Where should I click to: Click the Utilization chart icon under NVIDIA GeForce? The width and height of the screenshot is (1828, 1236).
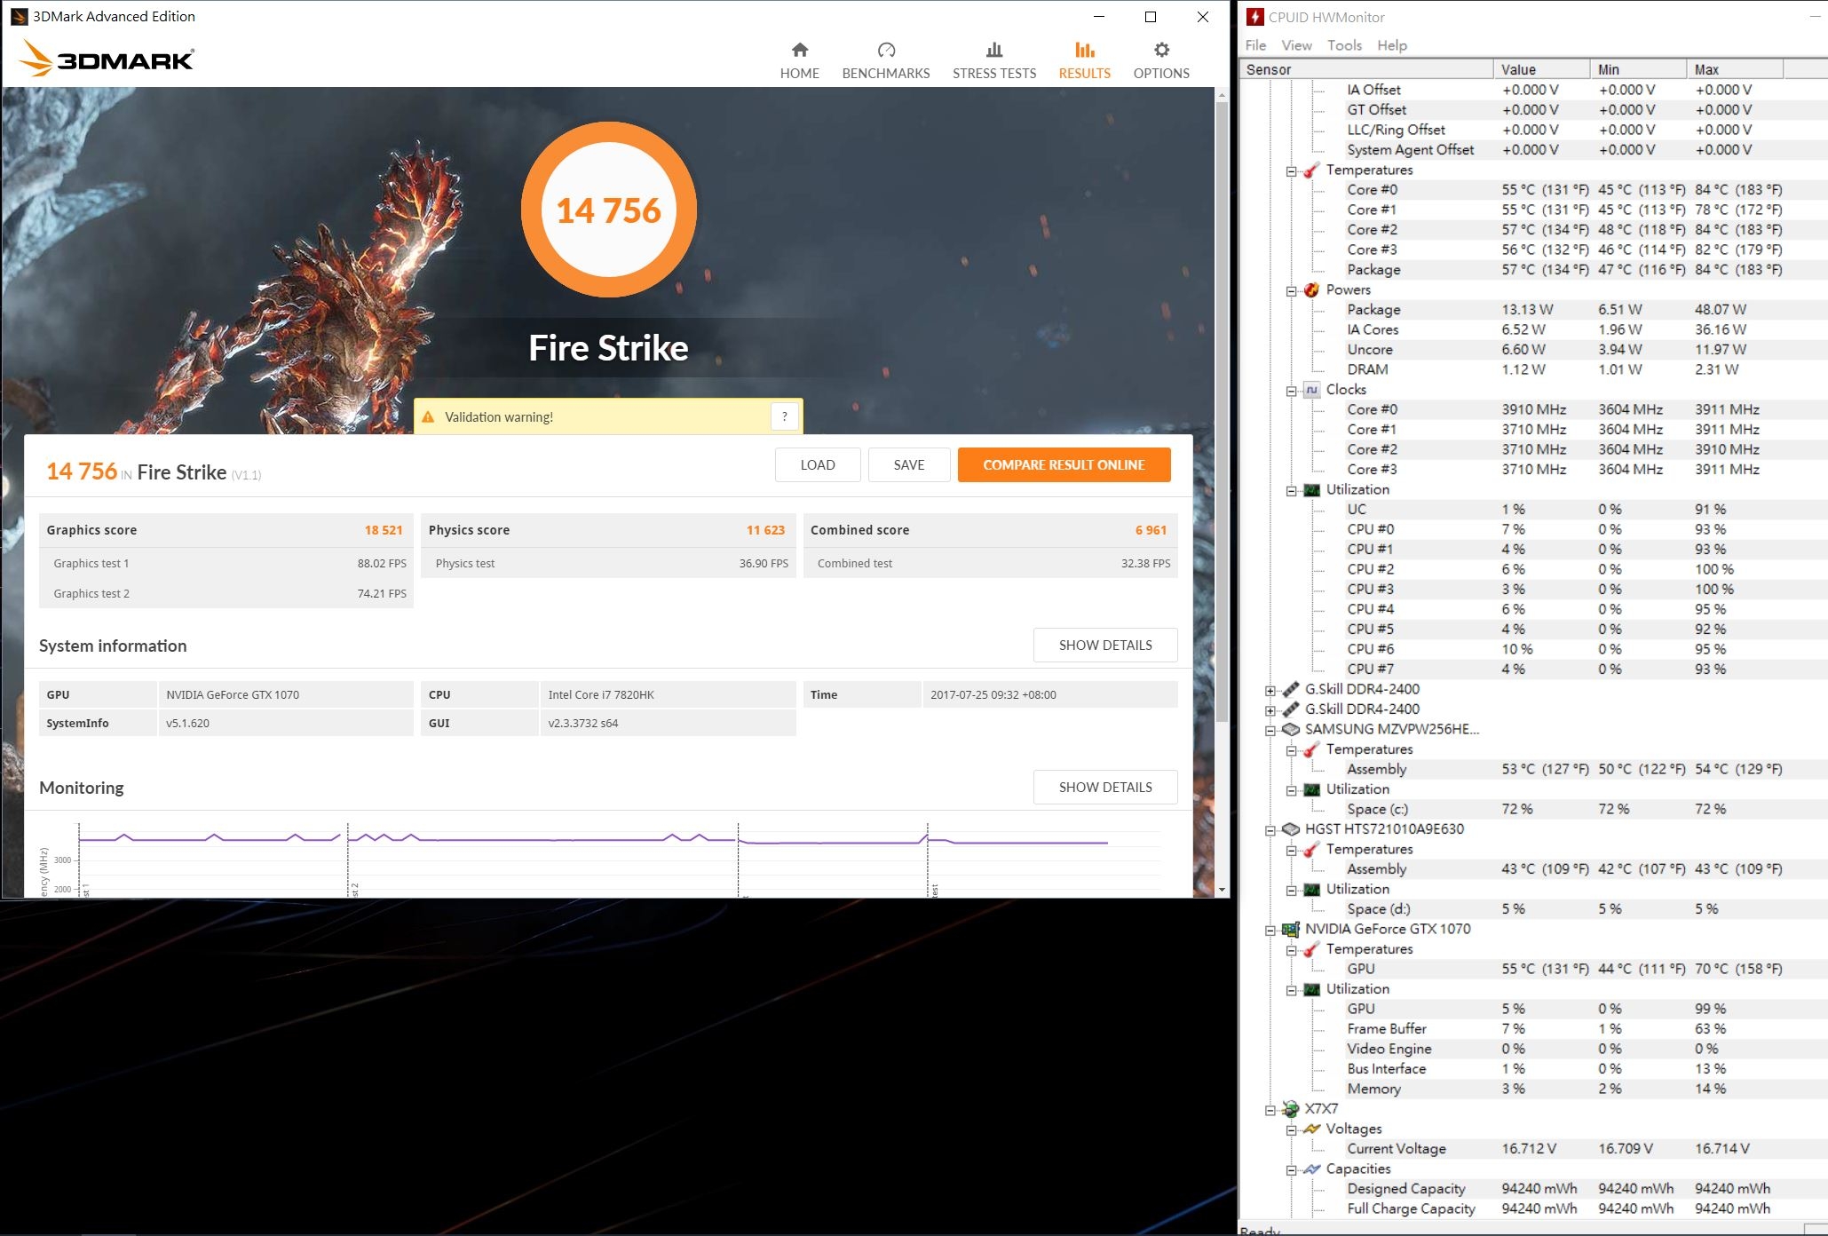coord(1311,989)
